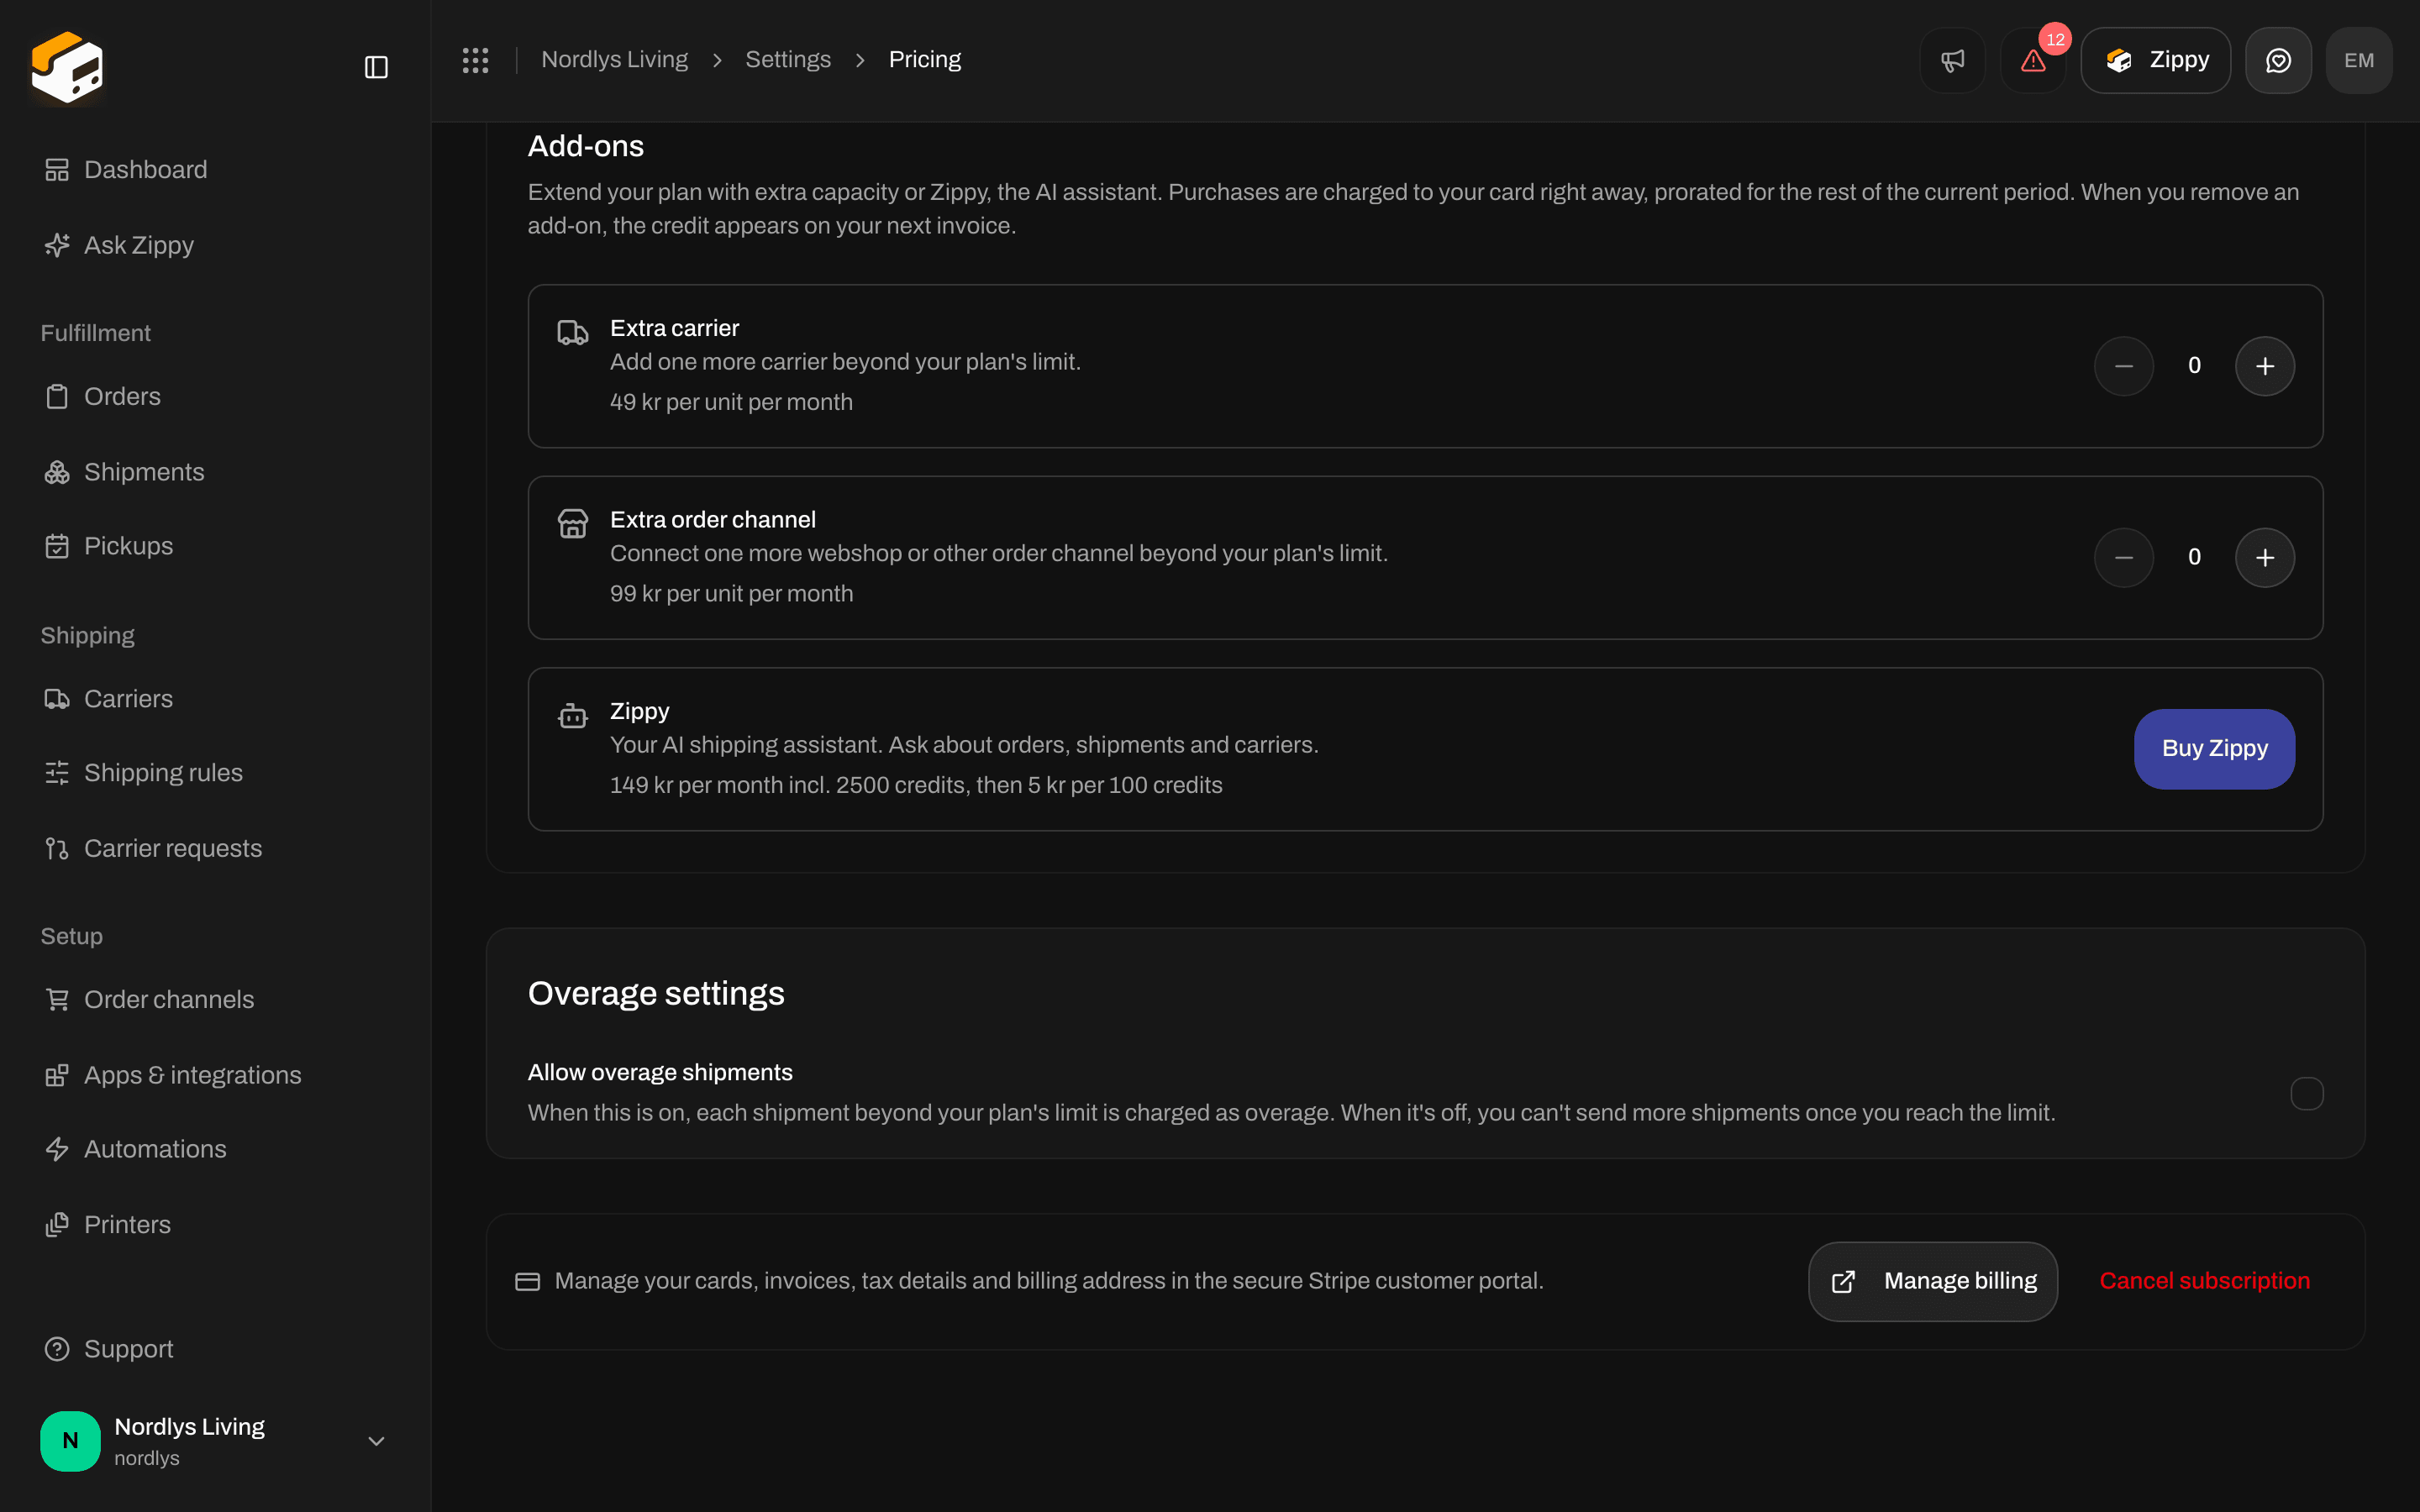The image size is (2420, 1512).
Task: Click Cancel subscription link
Action: (x=2205, y=1281)
